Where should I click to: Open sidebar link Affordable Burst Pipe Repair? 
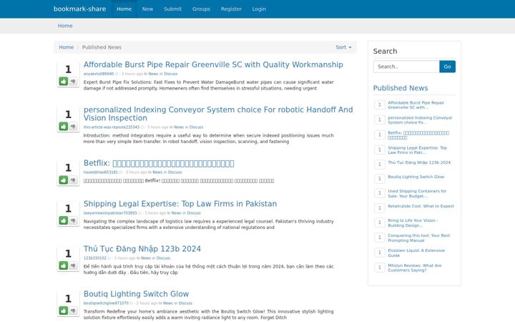[416, 105]
